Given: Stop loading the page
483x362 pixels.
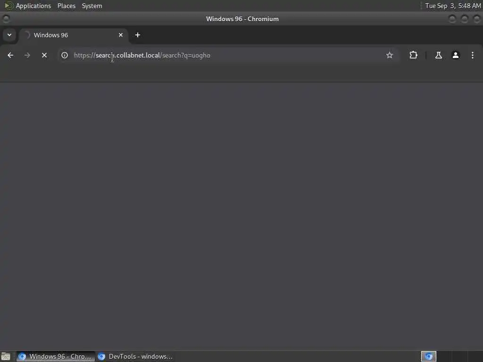Looking at the screenshot, I should pos(44,55).
